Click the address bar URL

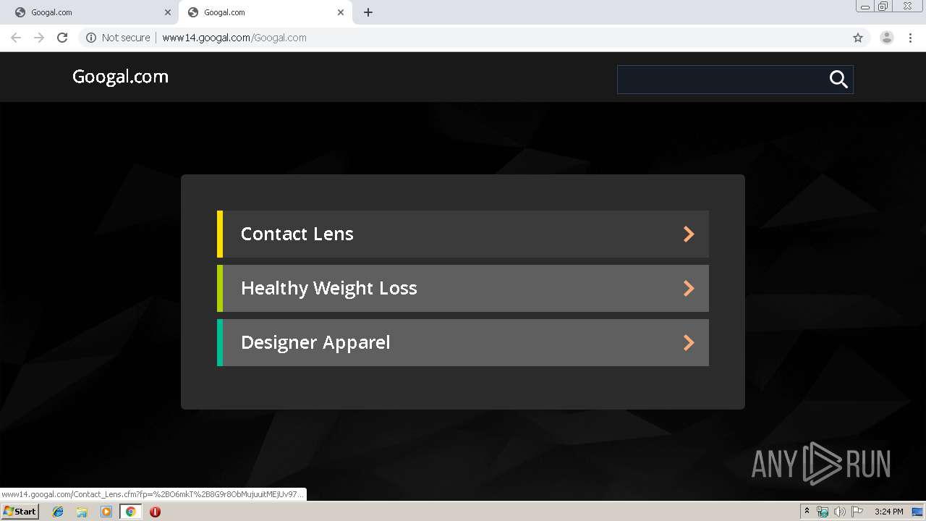(234, 38)
